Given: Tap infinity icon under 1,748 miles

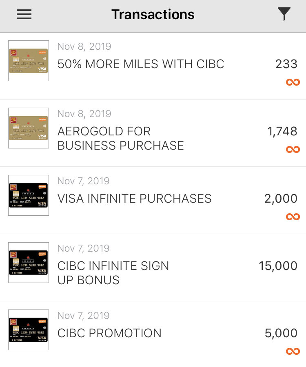Looking at the screenshot, I should click(293, 150).
